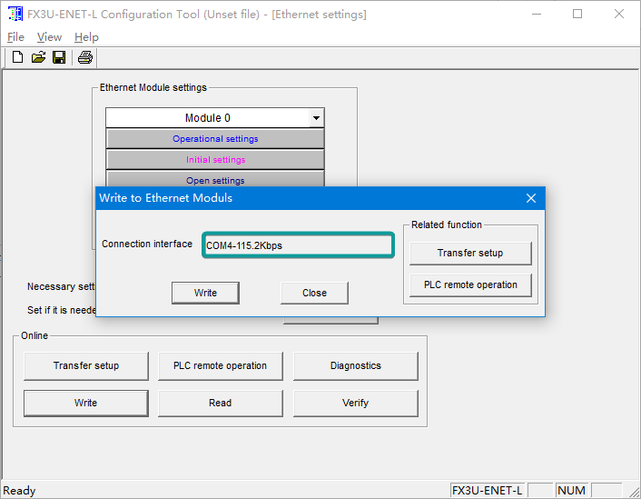Open the View menu
The width and height of the screenshot is (641, 499).
tap(49, 37)
